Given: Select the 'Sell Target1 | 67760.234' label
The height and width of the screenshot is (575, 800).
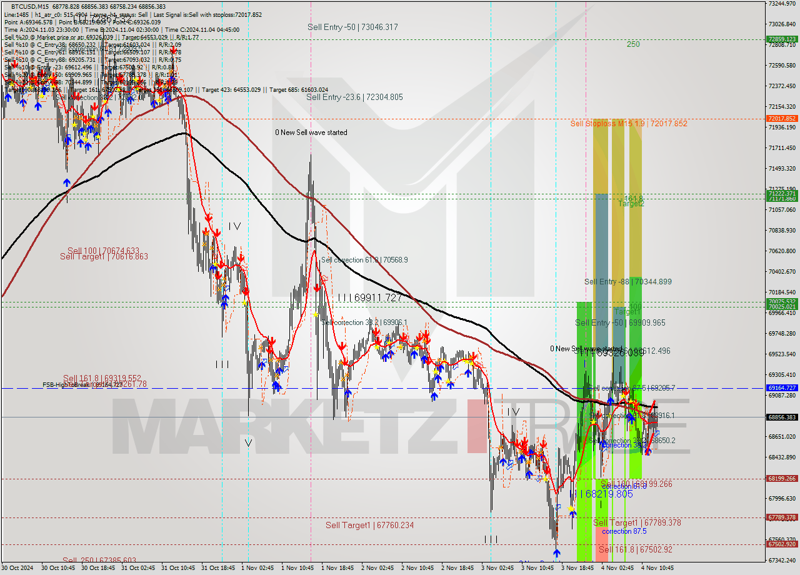Looking at the screenshot, I should coord(369,525).
